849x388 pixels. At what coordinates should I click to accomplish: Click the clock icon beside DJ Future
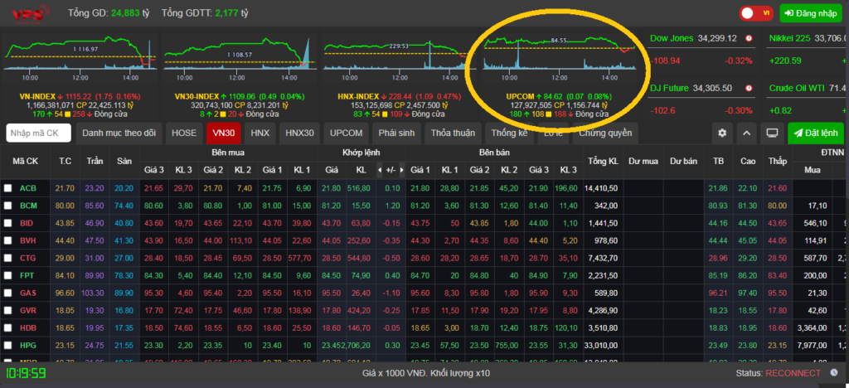(749, 88)
